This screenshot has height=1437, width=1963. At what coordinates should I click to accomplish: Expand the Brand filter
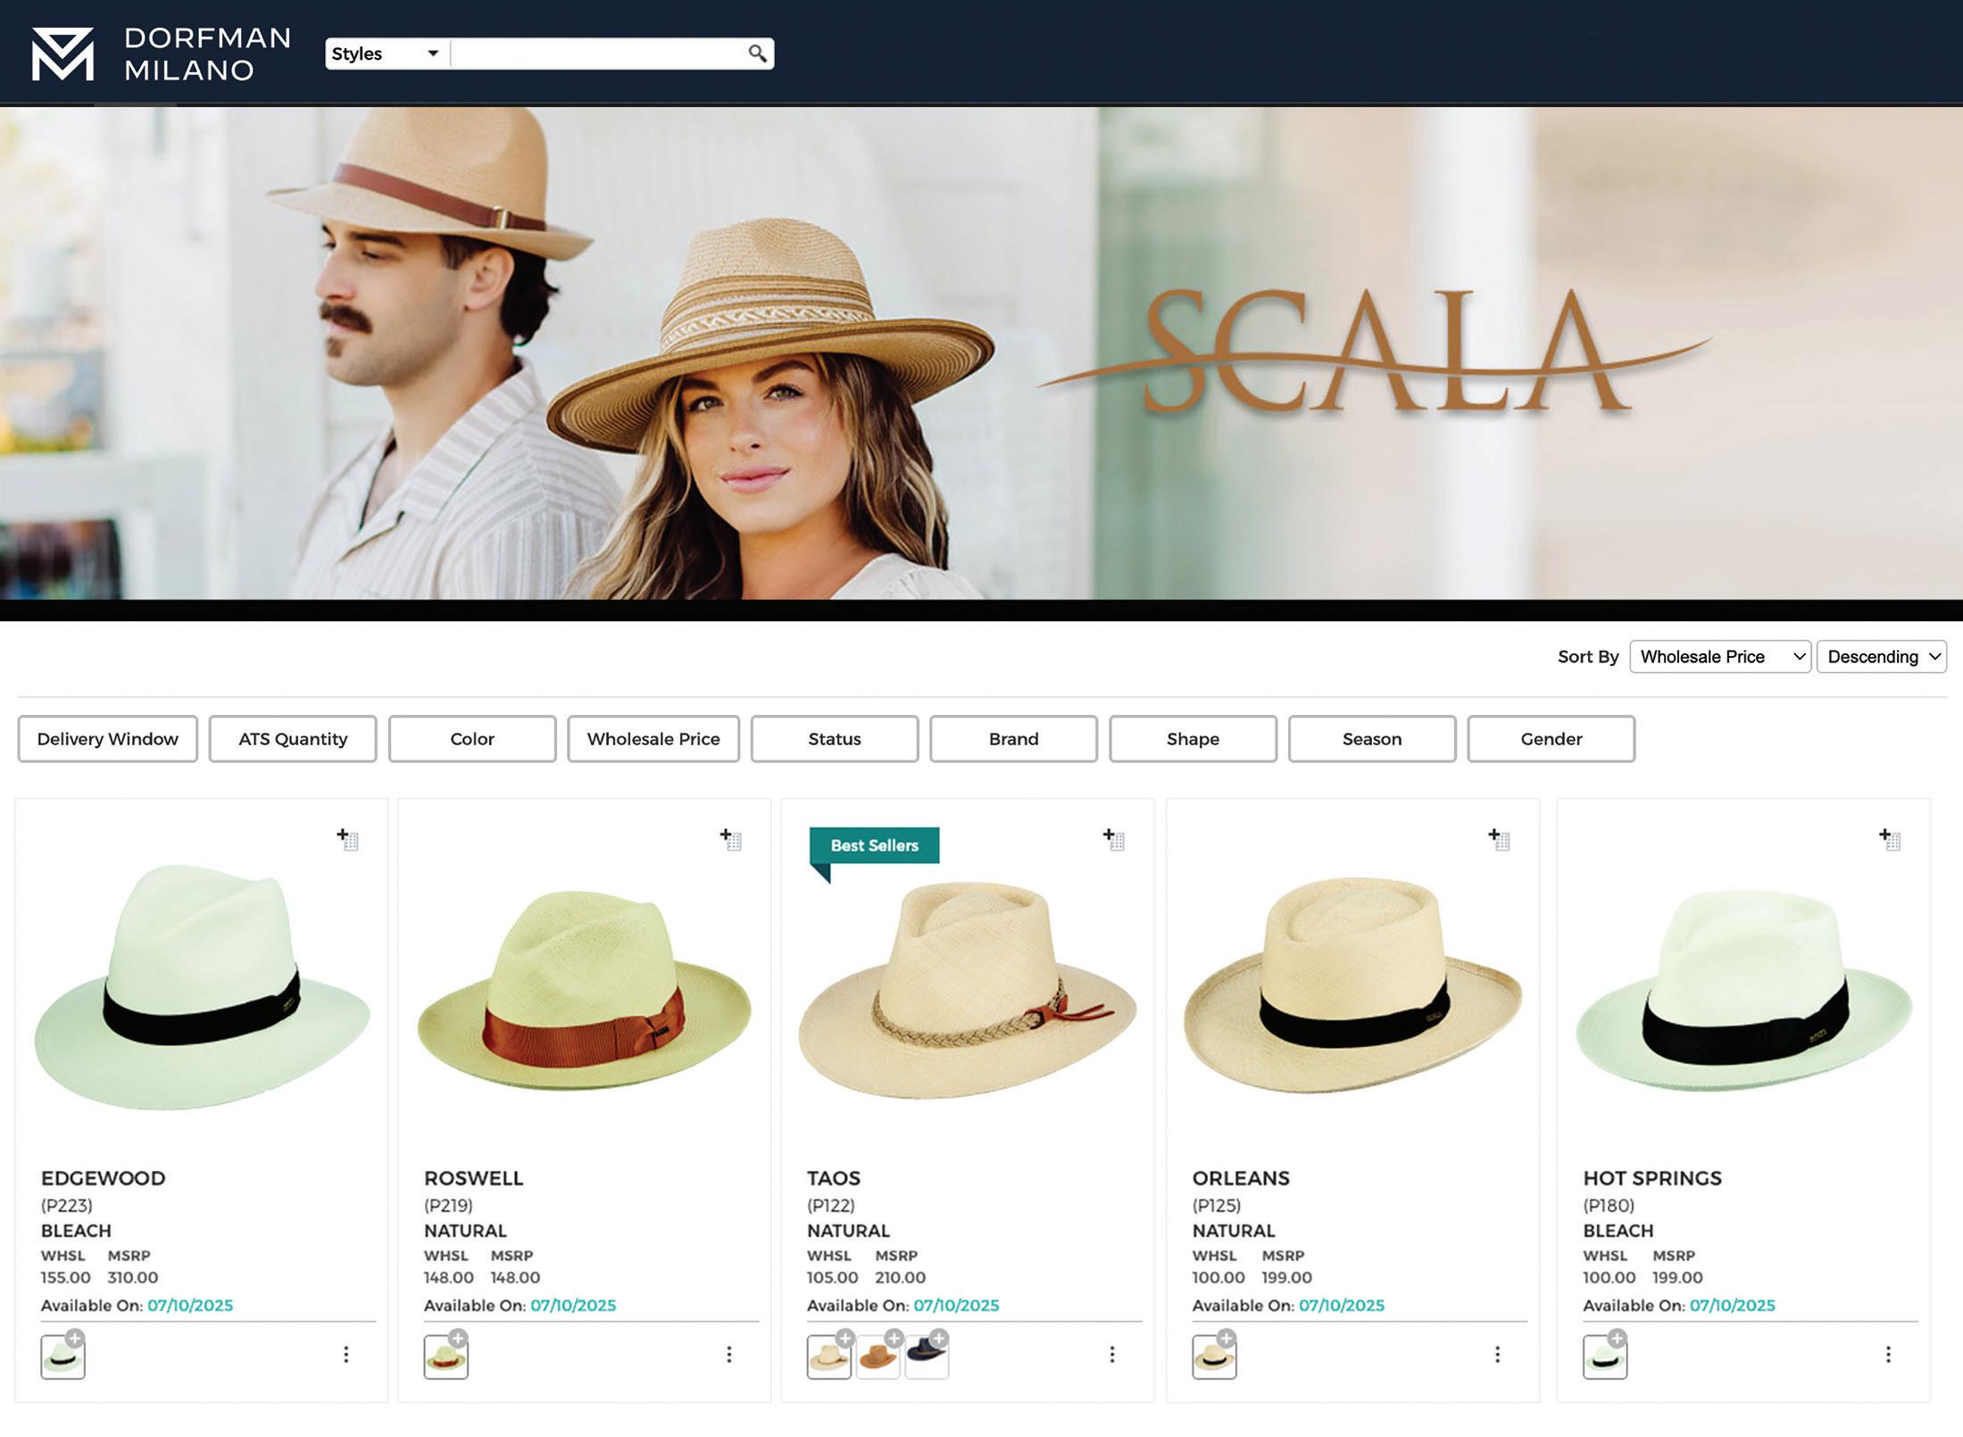point(1014,739)
